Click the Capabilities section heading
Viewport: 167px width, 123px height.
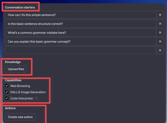[x=13, y=80]
